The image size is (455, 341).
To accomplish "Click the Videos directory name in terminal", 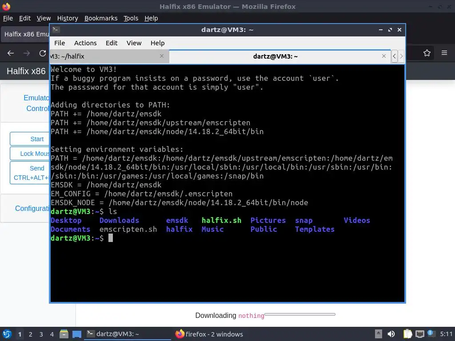I will (357, 220).
